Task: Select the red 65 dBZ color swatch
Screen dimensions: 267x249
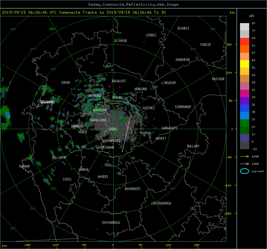Action: 244,42
